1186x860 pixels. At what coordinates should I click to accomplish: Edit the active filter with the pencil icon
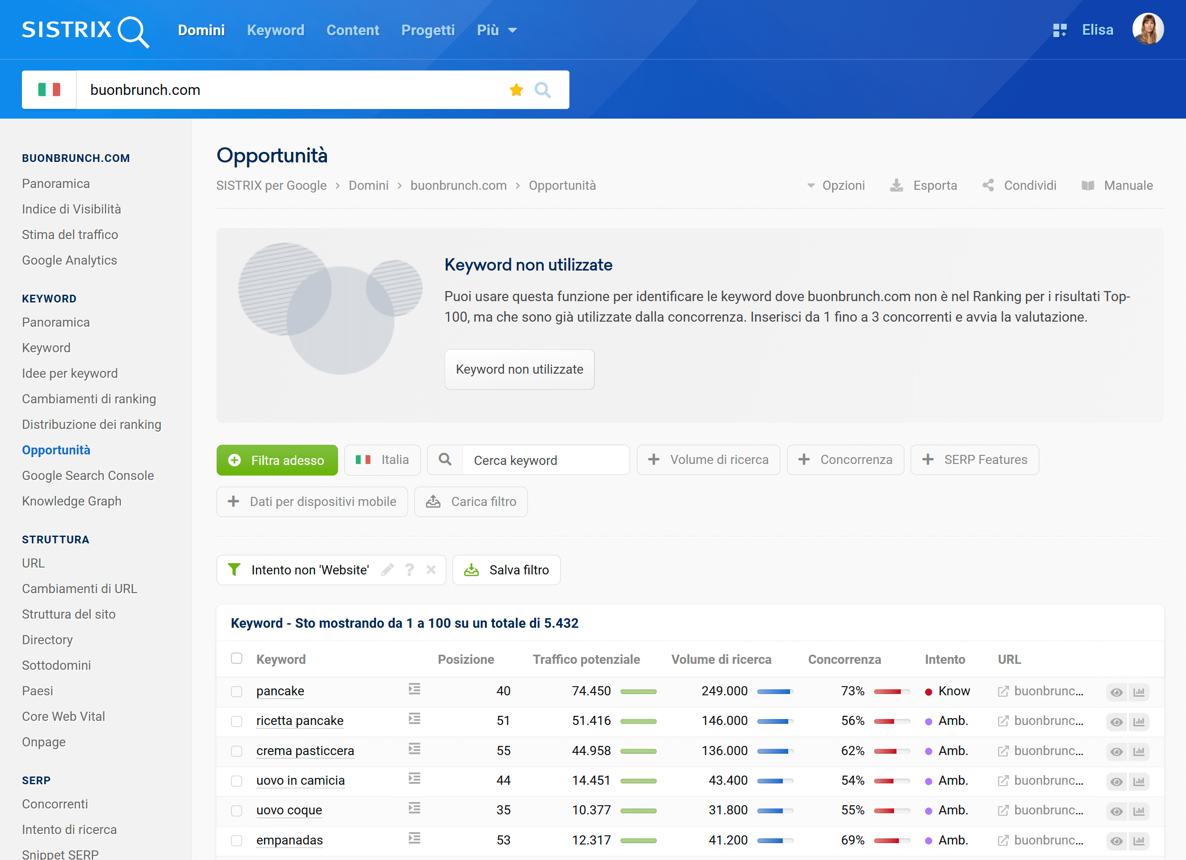tap(387, 570)
